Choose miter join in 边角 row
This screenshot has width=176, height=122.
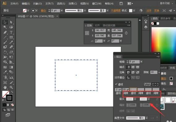(x=128, y=73)
